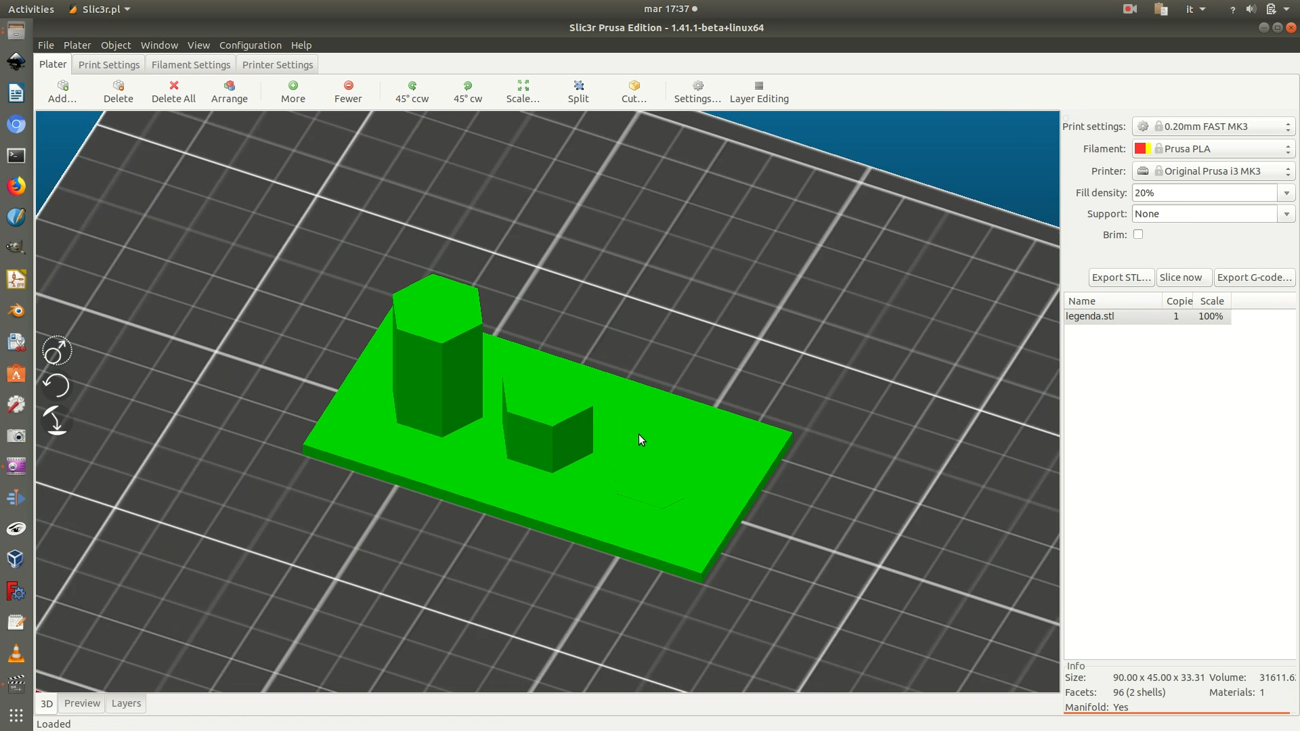This screenshot has width=1300, height=731.
Task: Open the Terminal from the dock
Action: [16, 156]
